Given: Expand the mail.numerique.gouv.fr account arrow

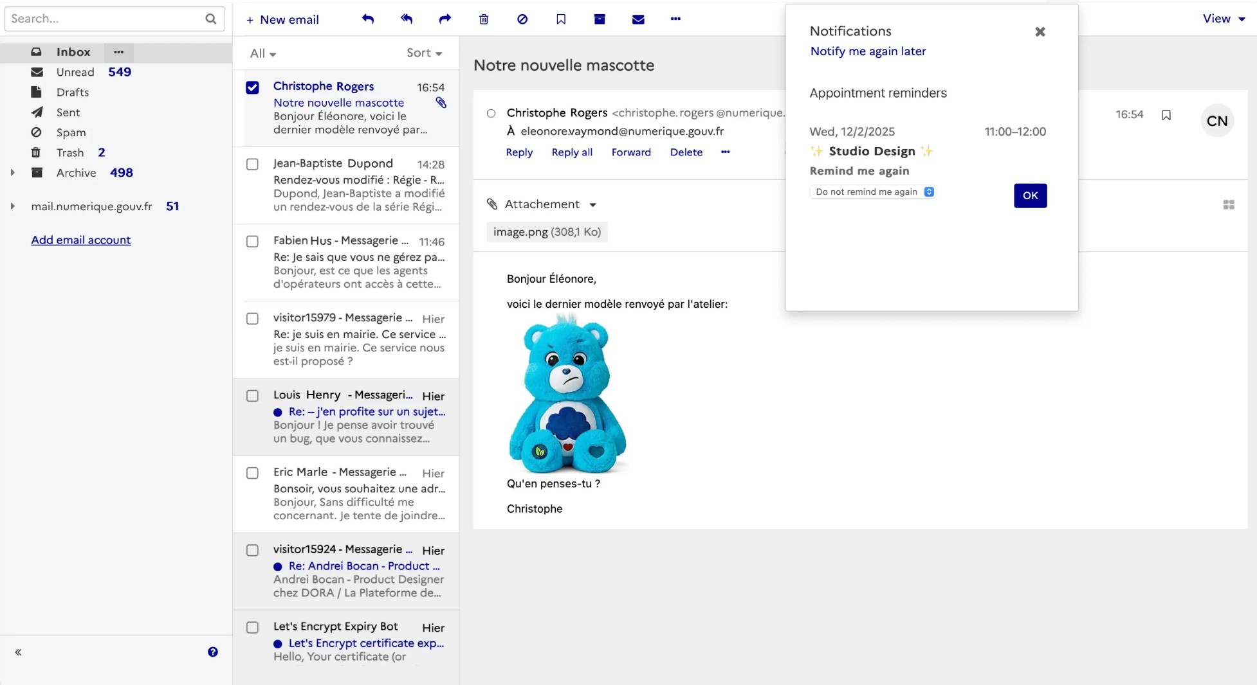Looking at the screenshot, I should point(12,206).
